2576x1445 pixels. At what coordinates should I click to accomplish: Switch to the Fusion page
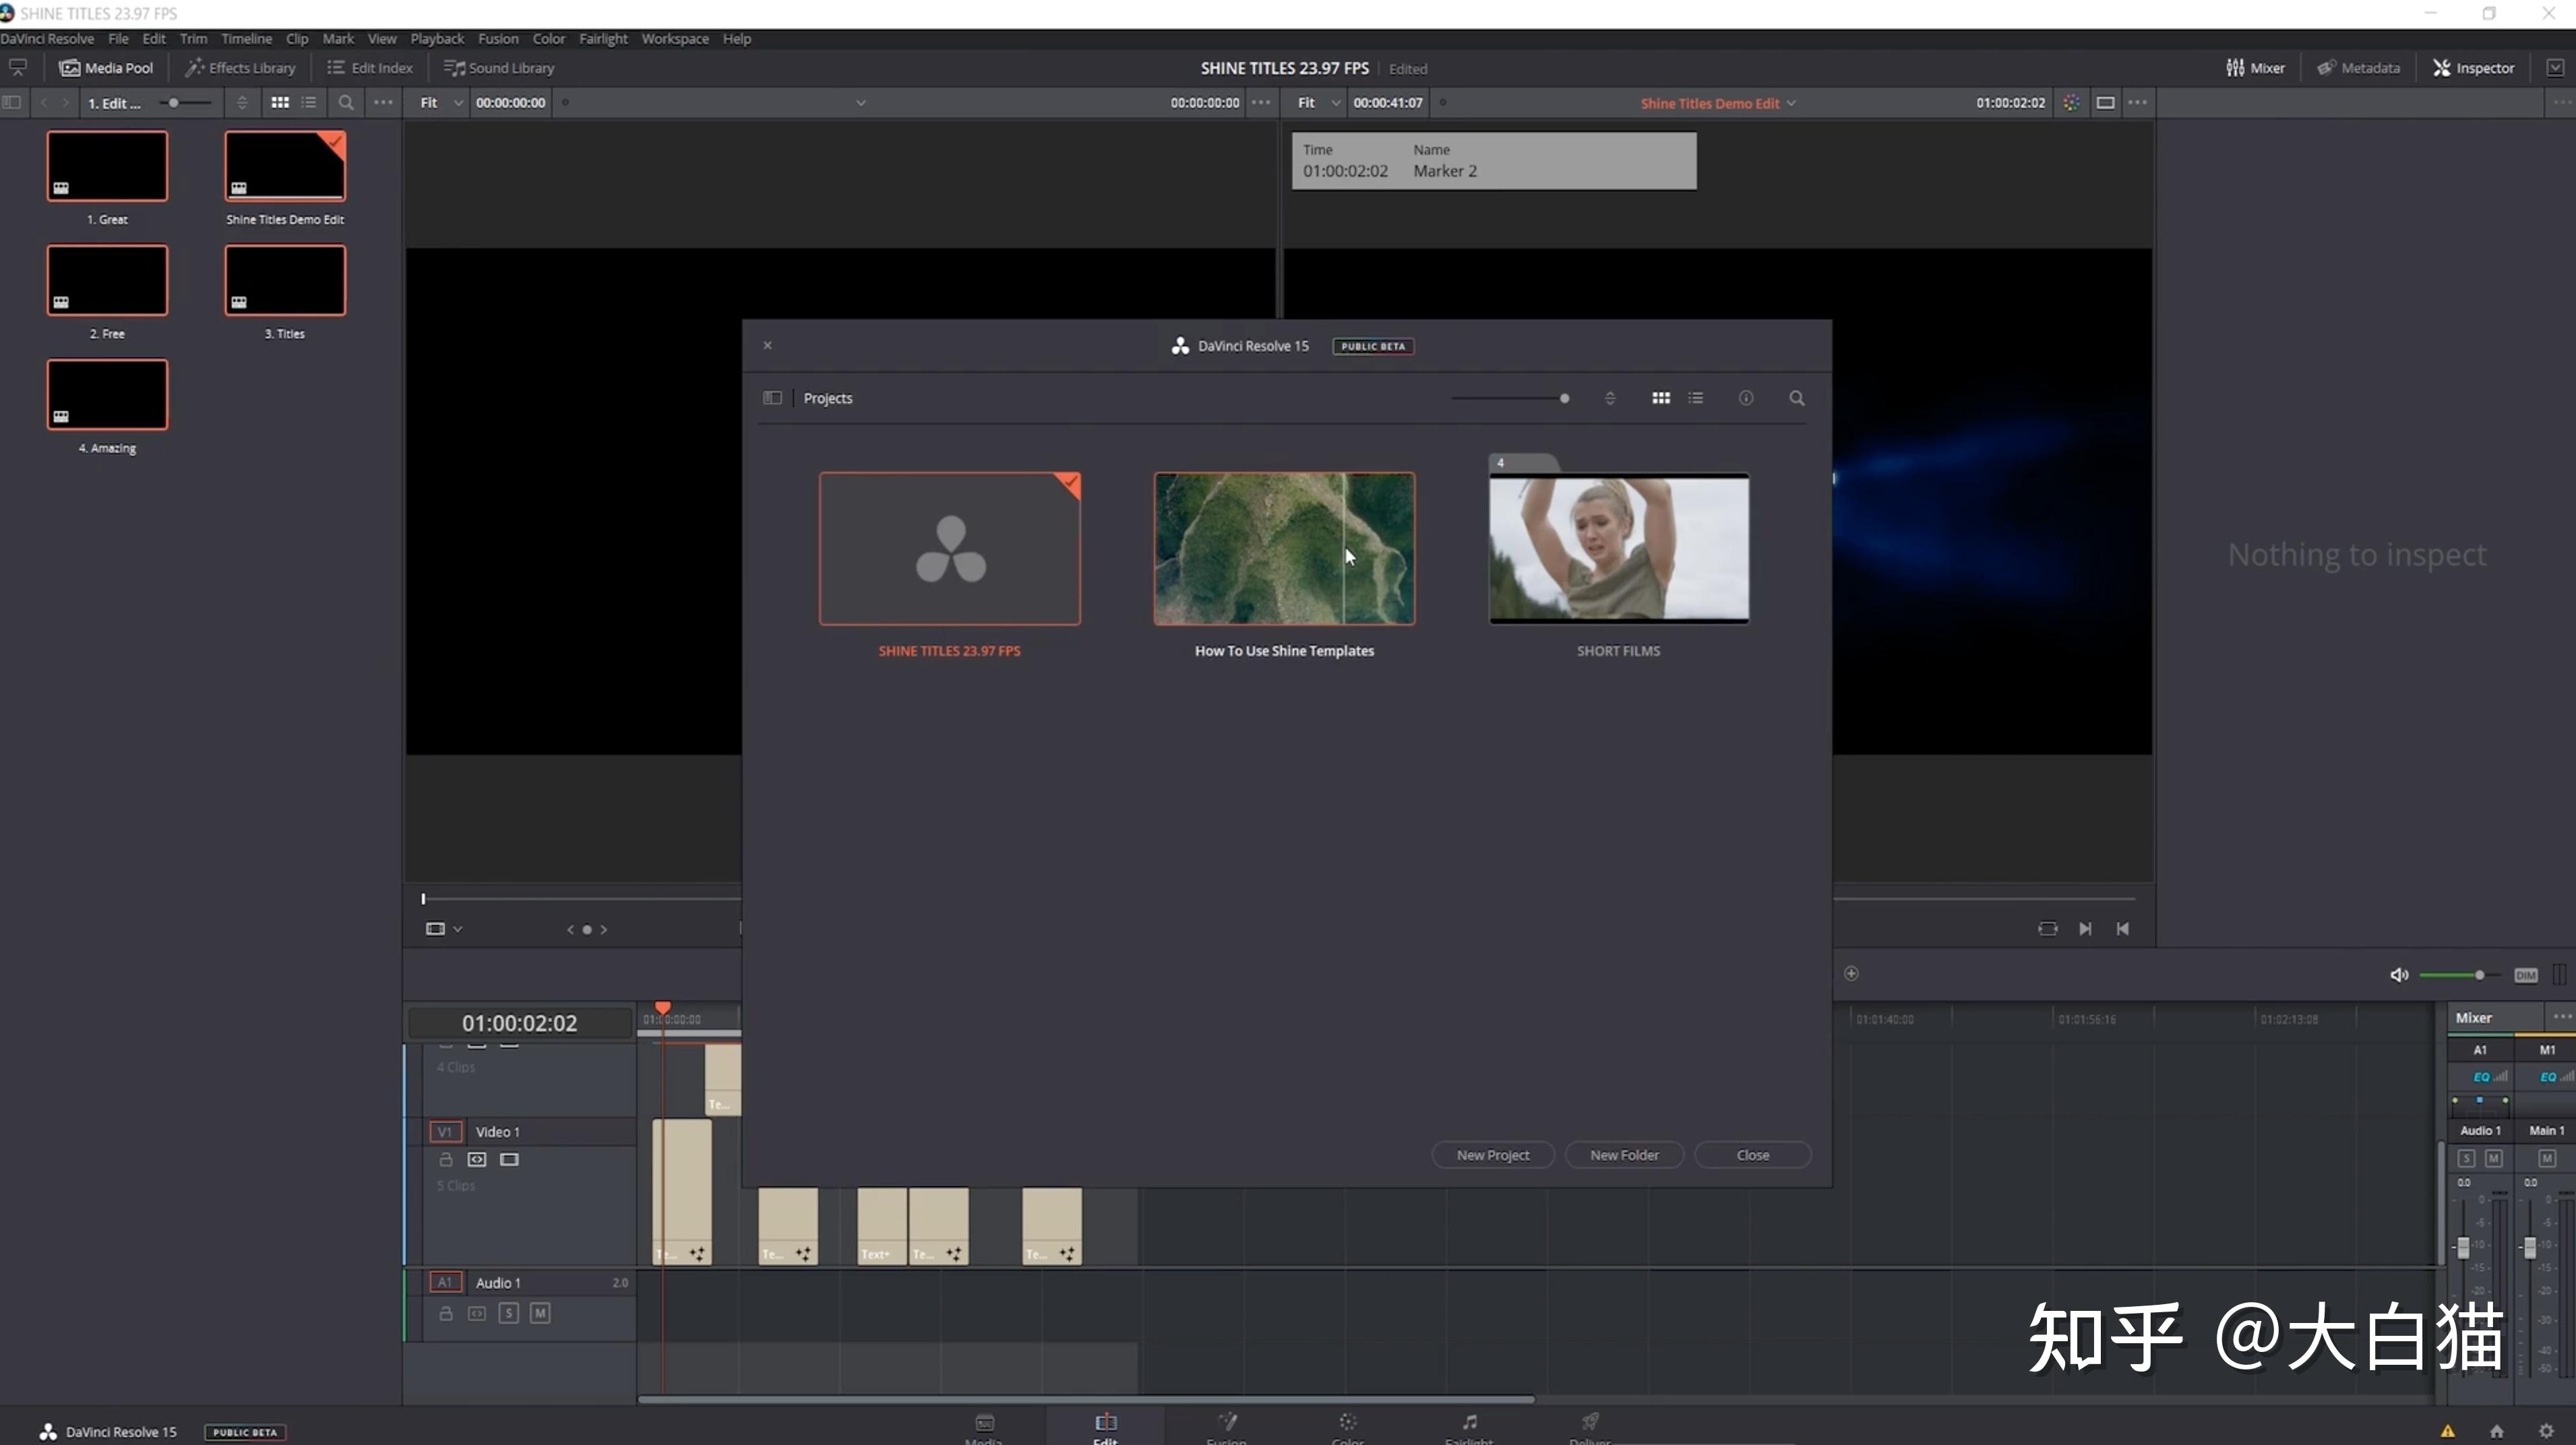point(1226,1427)
